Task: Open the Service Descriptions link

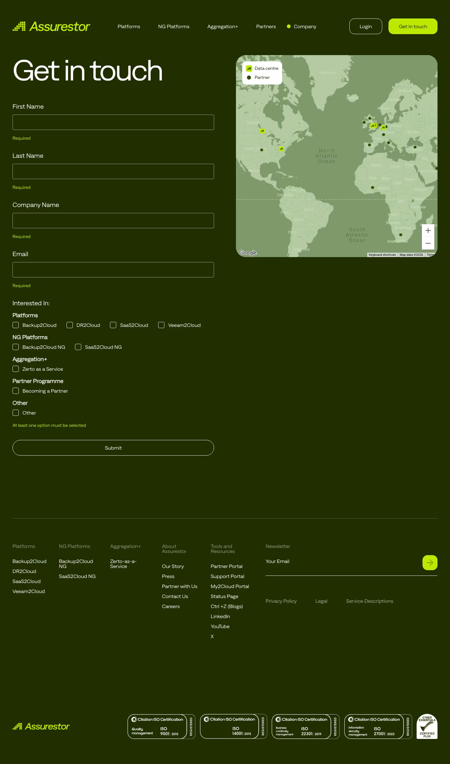Action: pyautogui.click(x=370, y=601)
